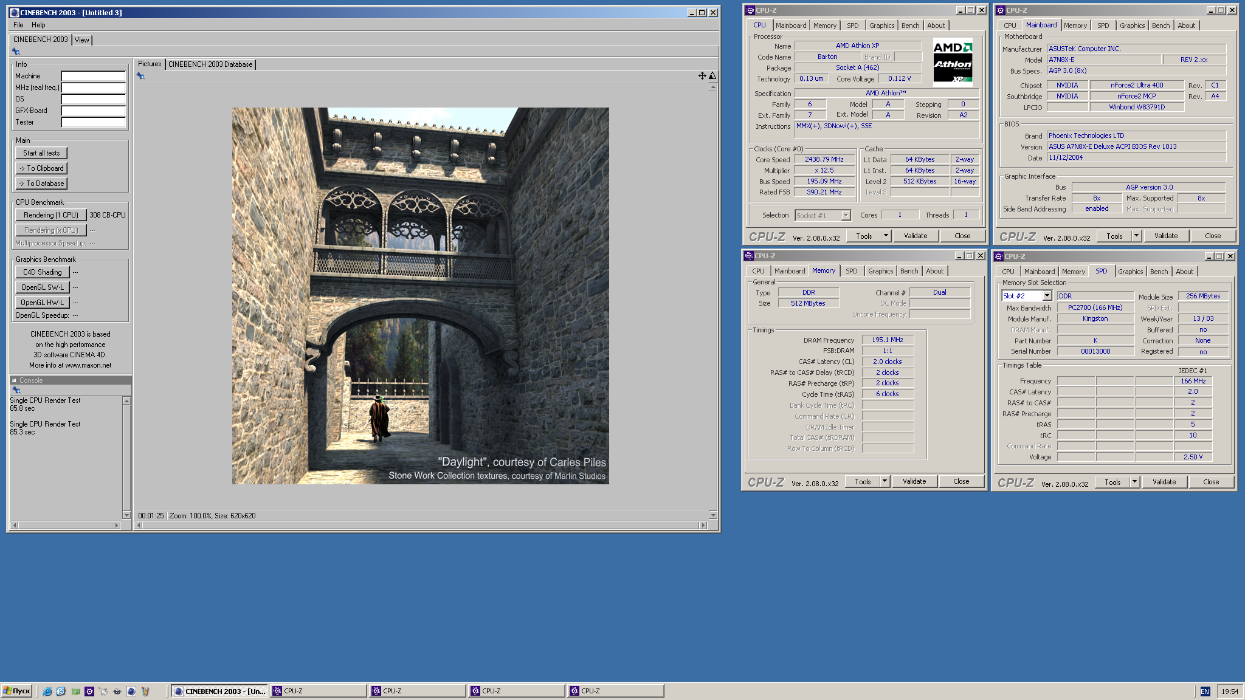The width and height of the screenshot is (1245, 700).
Task: Click the OS input field
Action: (94, 99)
